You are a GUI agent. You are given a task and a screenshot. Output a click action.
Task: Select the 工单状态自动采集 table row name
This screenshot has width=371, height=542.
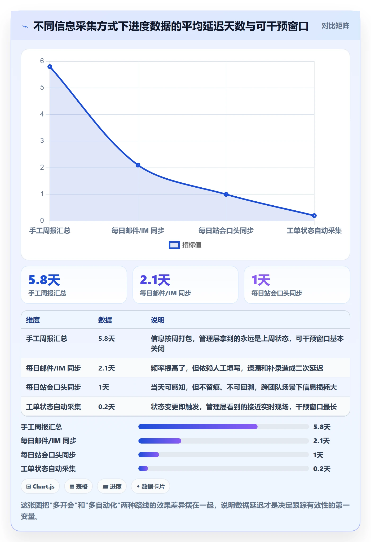point(54,407)
